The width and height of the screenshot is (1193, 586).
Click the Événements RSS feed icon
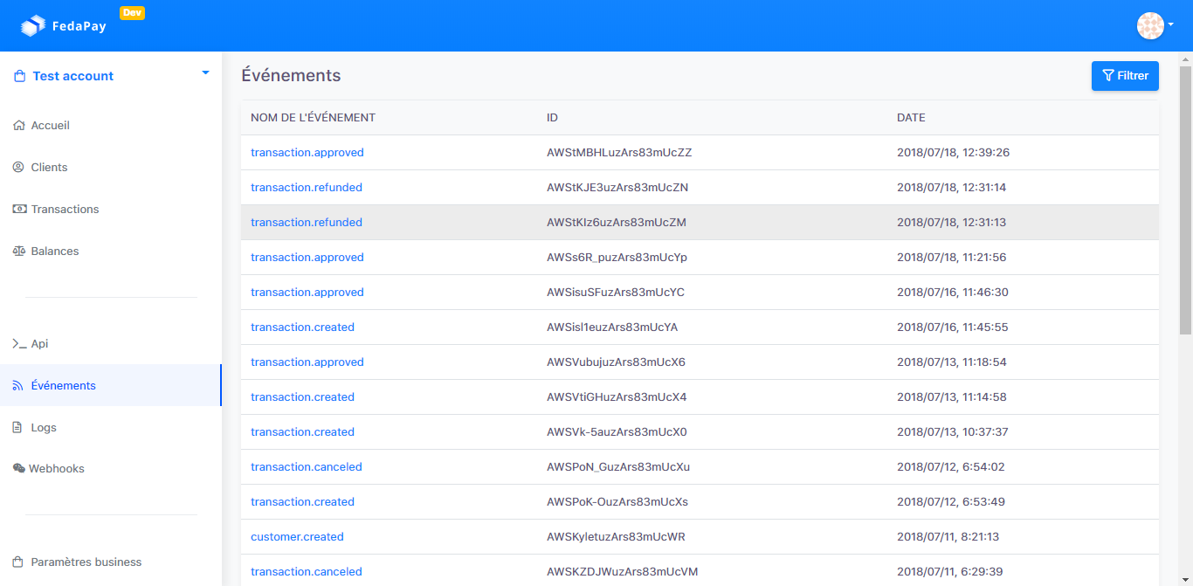[18, 385]
